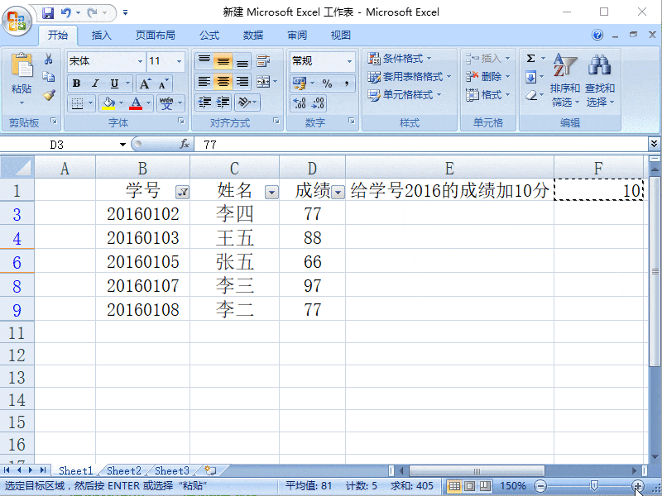Expand the font size dropdown showing 11
Screen dimensions: 662x496
(178, 61)
